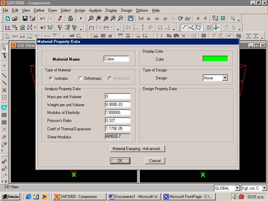Open the Kgf, cm, C units dropdown
The image size is (268, 201).
click(264, 188)
